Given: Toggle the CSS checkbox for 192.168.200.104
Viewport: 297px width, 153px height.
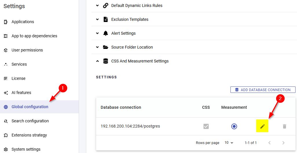Looking at the screenshot, I should pos(206,126).
